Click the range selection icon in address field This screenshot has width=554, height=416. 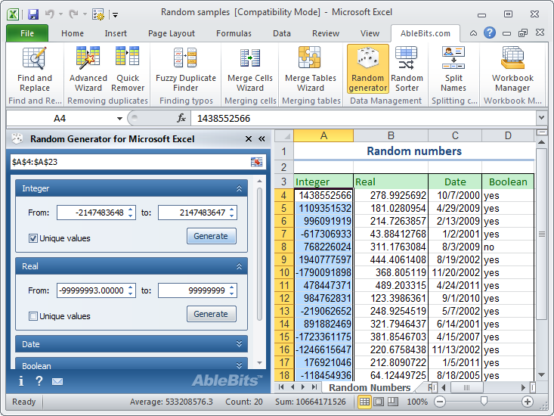point(256,162)
